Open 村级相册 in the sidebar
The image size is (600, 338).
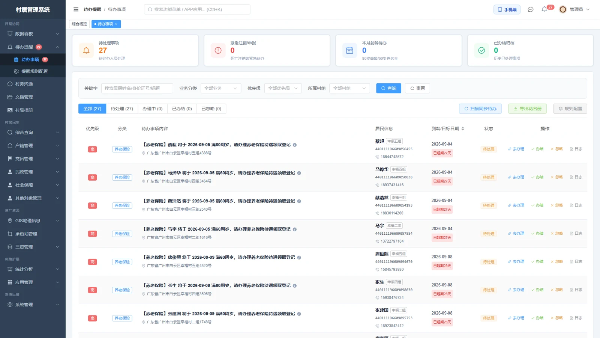pyautogui.click(x=33, y=110)
